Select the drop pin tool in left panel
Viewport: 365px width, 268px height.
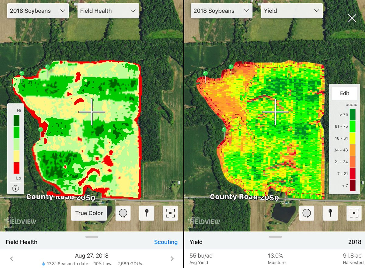(147, 213)
